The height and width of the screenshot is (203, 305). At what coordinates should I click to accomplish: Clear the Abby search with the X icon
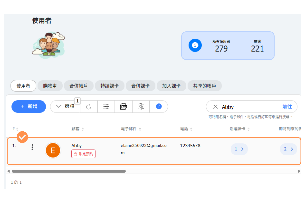tap(215, 107)
